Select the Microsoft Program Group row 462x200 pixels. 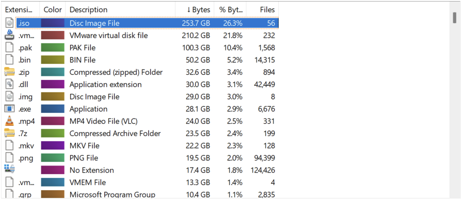click(x=141, y=194)
